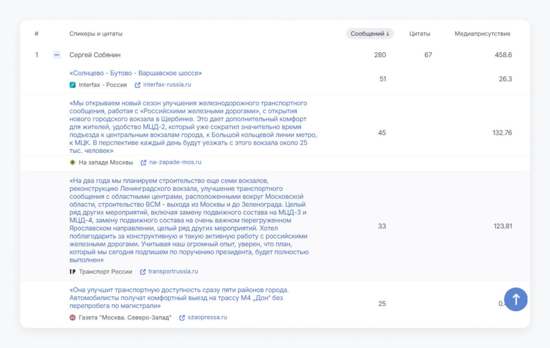Image resolution: width=550 pixels, height=348 pixels.
Task: Open the na-zapade-mos.ru link
Action: (x=175, y=162)
